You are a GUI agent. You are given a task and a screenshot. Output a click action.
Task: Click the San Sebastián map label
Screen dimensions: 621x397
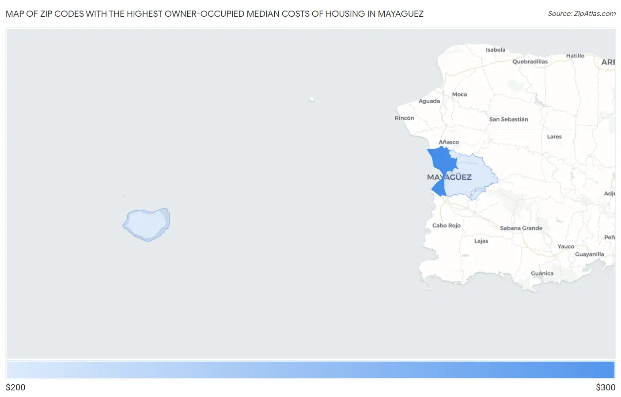509,119
